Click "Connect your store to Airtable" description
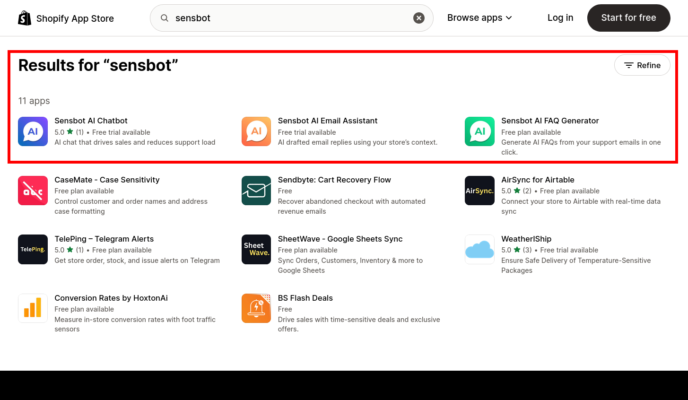This screenshot has height=400, width=688. [581, 206]
